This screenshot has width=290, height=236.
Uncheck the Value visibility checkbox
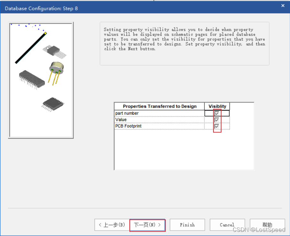tap(217, 120)
